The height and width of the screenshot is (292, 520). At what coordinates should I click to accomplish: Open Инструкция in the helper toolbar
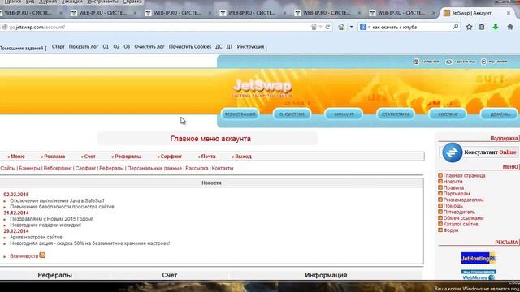(x=251, y=47)
